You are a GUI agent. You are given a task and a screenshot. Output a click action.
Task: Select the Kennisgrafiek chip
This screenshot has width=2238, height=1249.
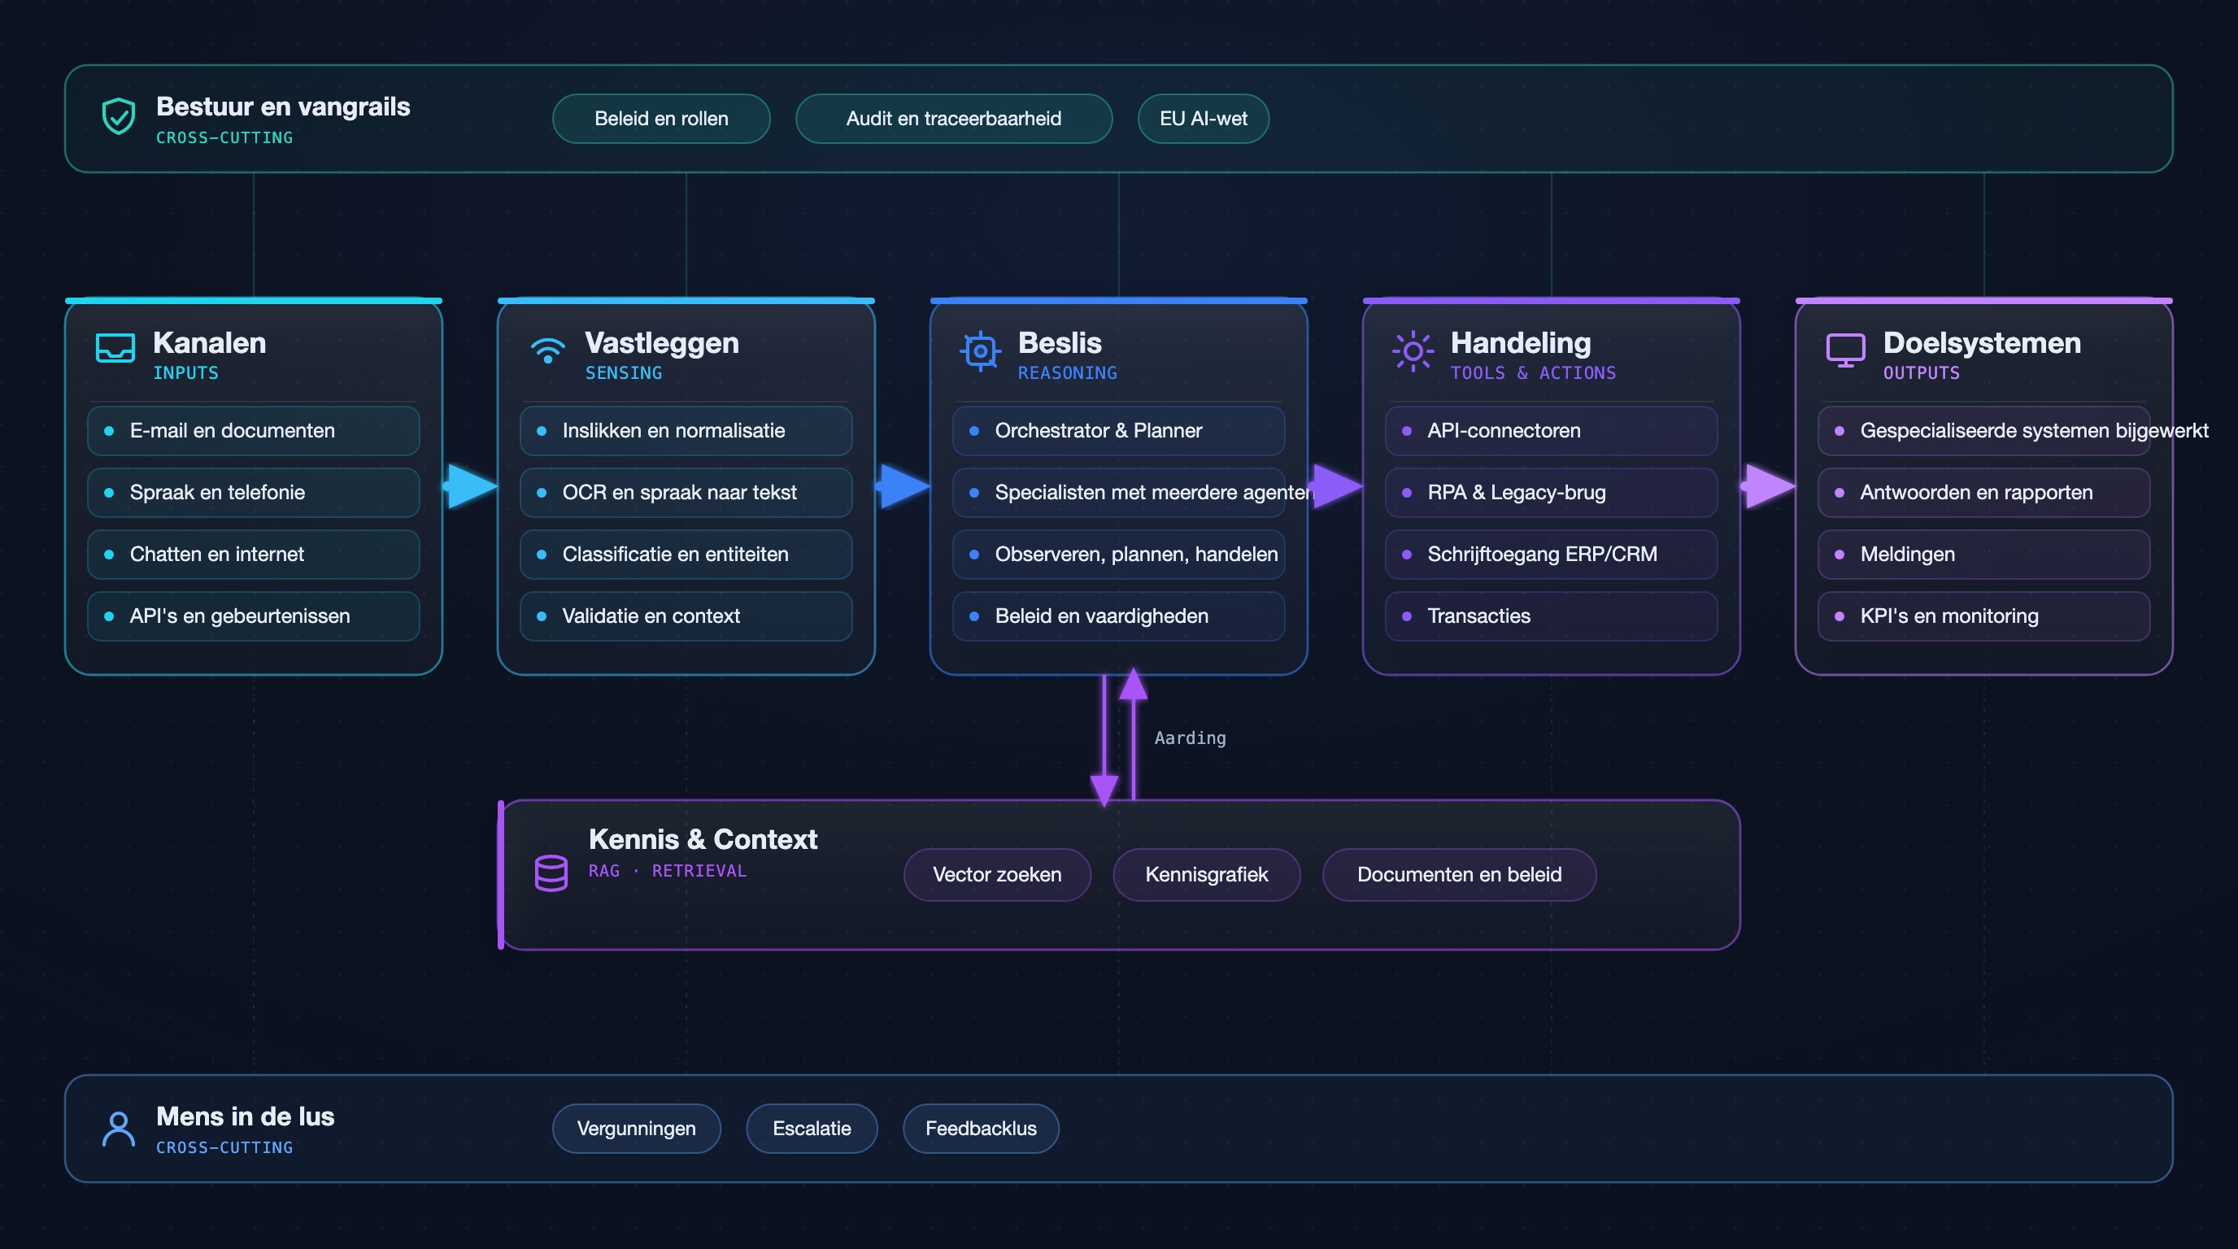(x=1207, y=875)
